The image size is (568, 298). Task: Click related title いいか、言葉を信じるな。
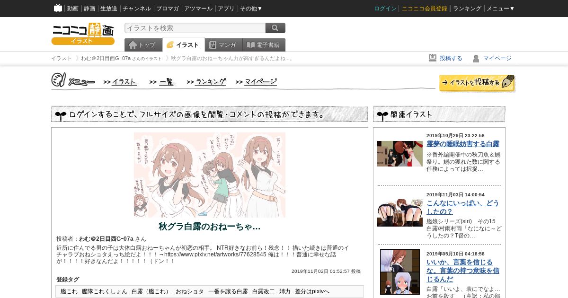tap(463, 271)
